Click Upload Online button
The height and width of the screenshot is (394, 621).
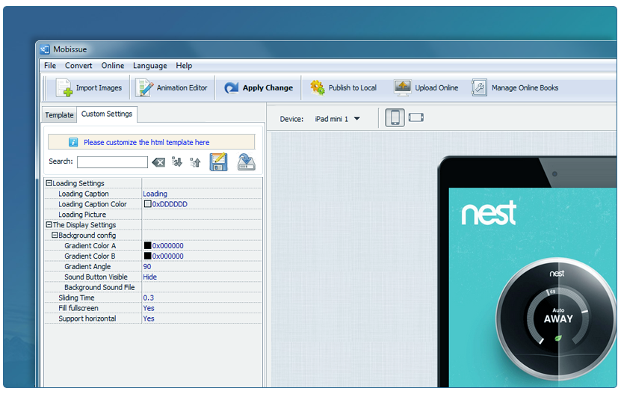pyautogui.click(x=426, y=87)
